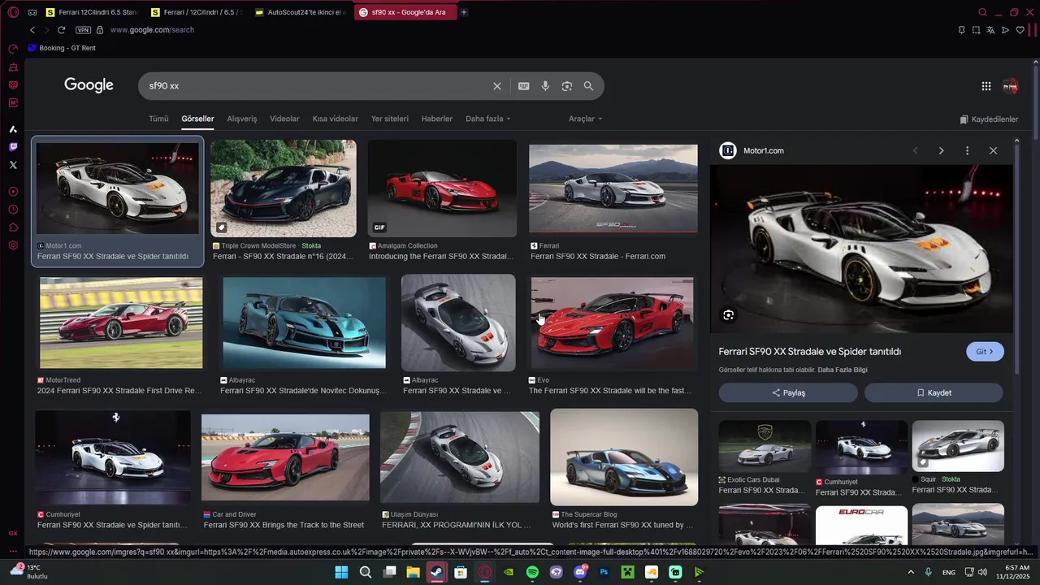Show next image in preview panel
The height and width of the screenshot is (585, 1040).
(941, 150)
